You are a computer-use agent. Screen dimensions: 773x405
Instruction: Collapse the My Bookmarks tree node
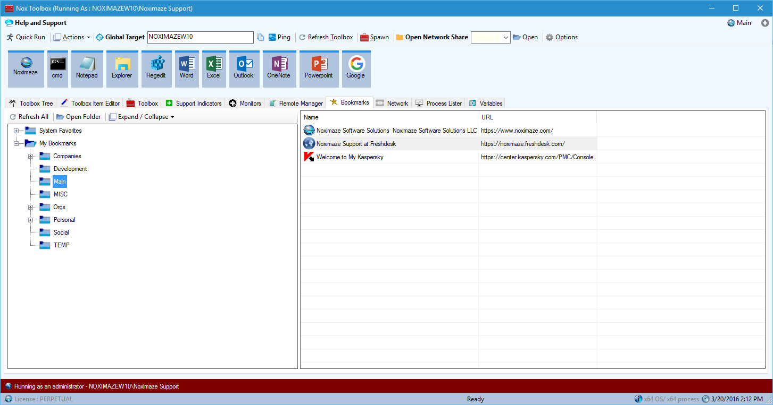click(x=17, y=143)
